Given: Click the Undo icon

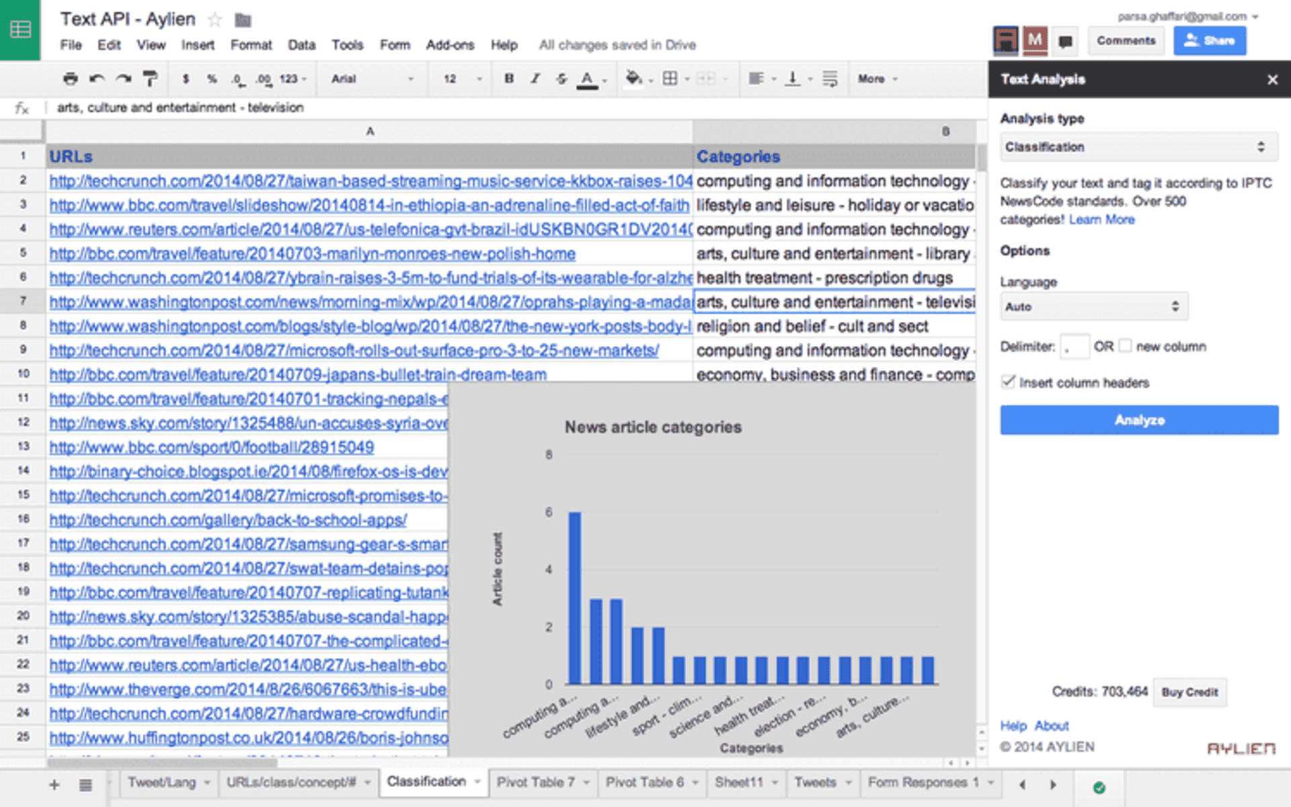Looking at the screenshot, I should 97,79.
